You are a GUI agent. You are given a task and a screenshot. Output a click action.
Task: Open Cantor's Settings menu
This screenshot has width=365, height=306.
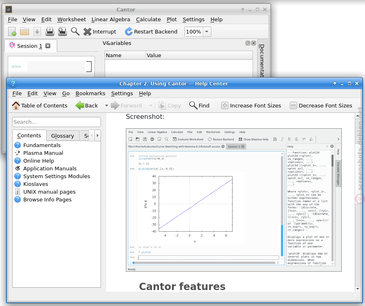coord(193,20)
